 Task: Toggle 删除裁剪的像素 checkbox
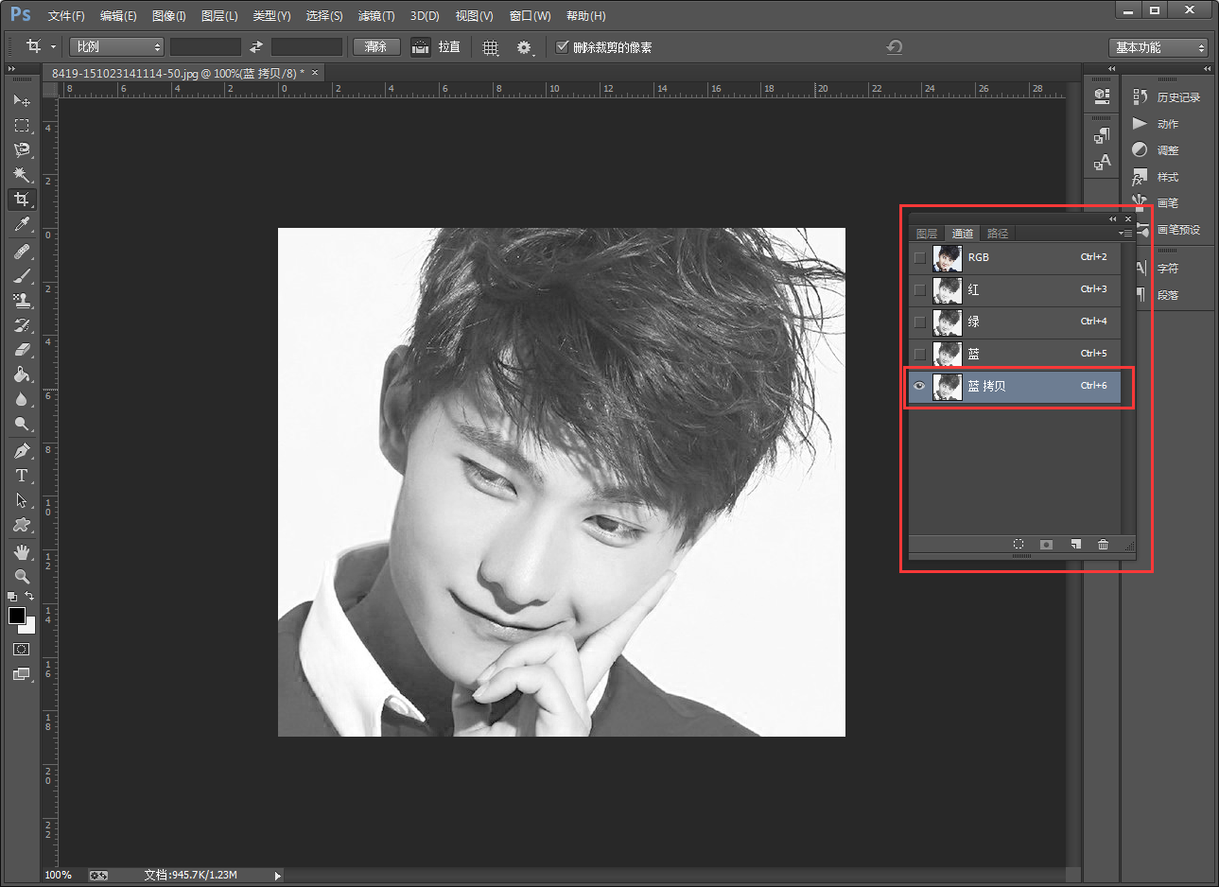pyautogui.click(x=563, y=46)
